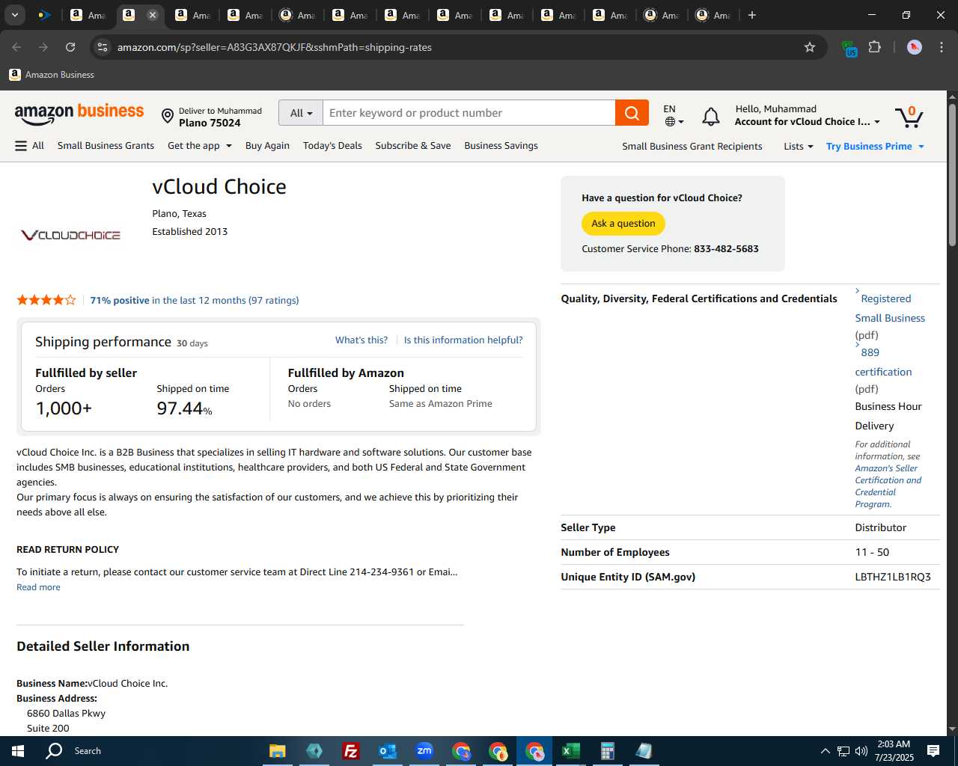
Task: Open FileZilla from taskbar
Action: tap(350, 751)
